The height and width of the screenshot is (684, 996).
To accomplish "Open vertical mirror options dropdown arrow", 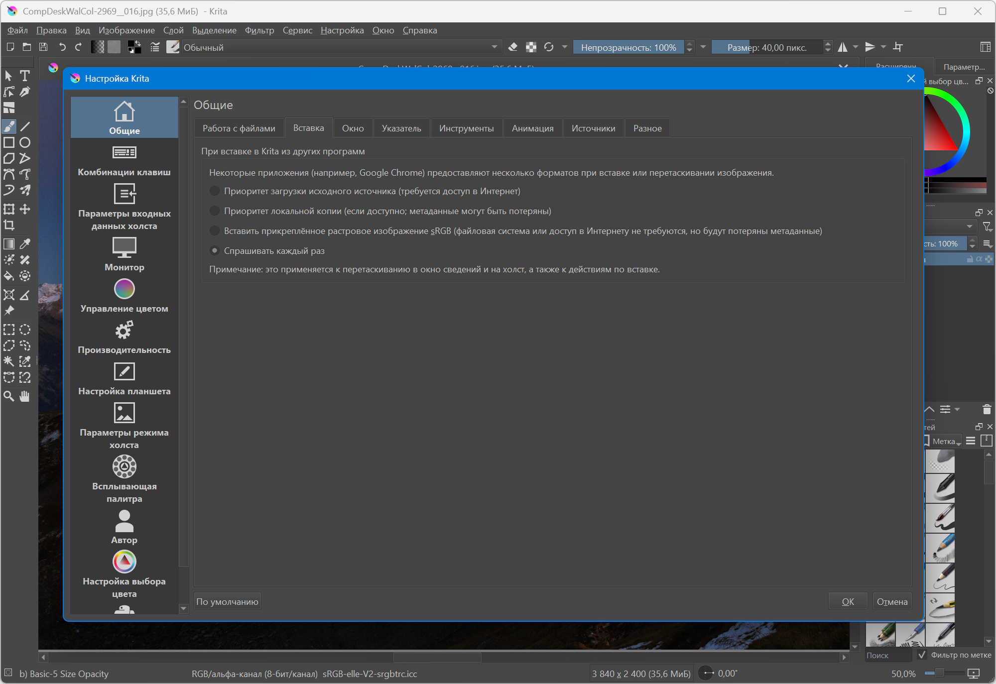I will (883, 47).
